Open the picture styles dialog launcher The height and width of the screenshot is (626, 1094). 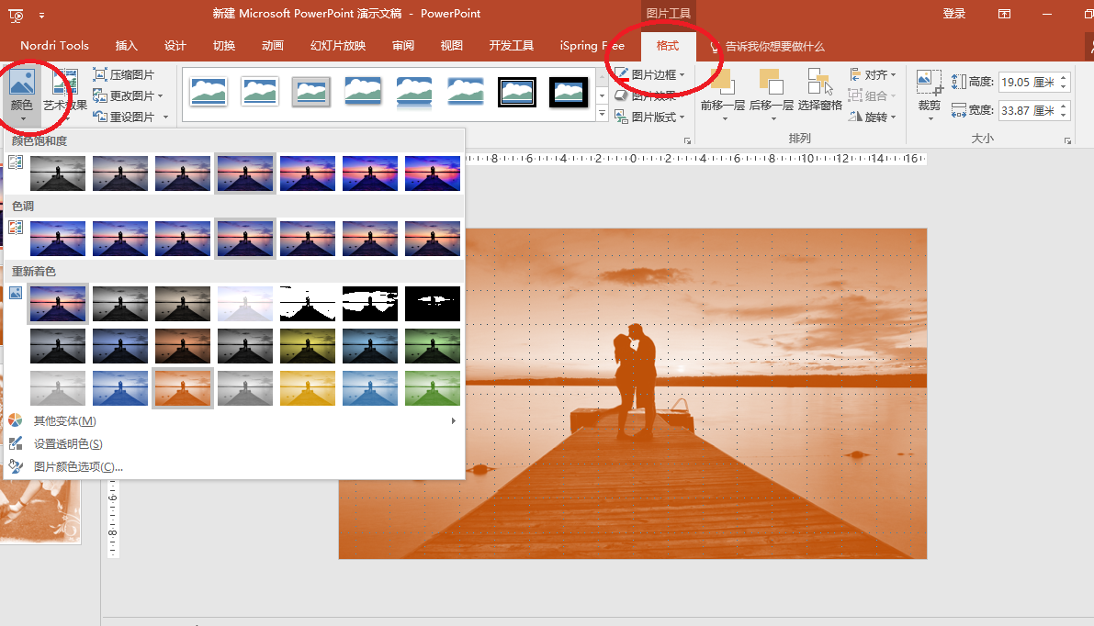[x=687, y=140]
